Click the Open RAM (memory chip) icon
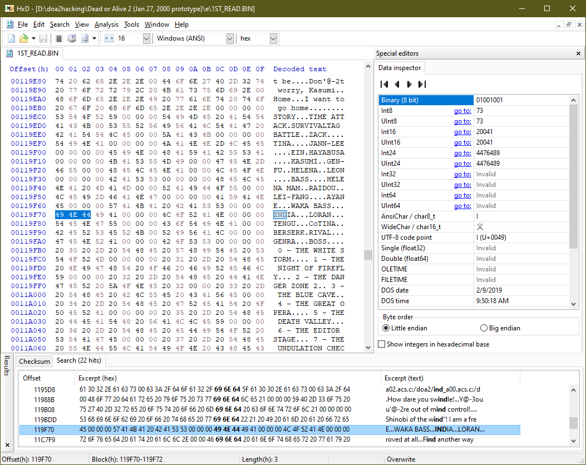Screen dimensions: 586x465 coord(59,38)
